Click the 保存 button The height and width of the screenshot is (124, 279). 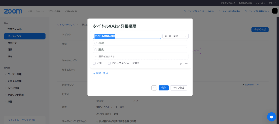click(163, 88)
